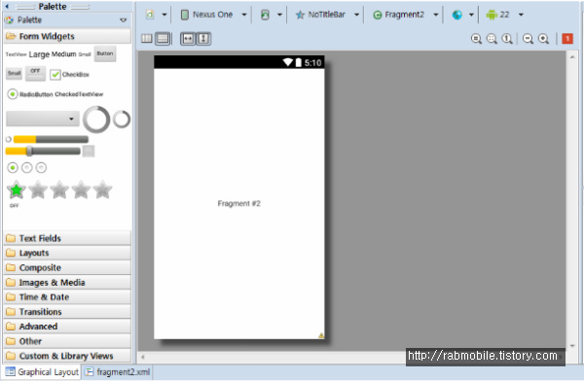The image size is (584, 381).
Task: Click the second RadioGroup radio button
Action: pos(27,168)
